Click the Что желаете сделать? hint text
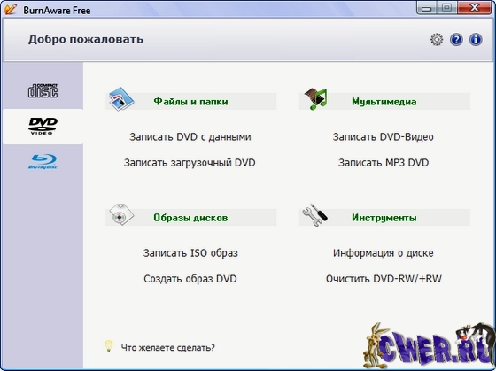The image size is (496, 371). coord(168,348)
